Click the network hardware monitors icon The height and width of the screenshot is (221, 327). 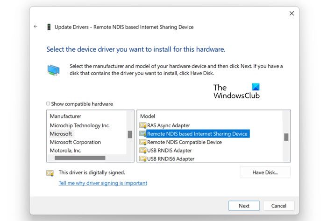pyautogui.click(x=53, y=70)
